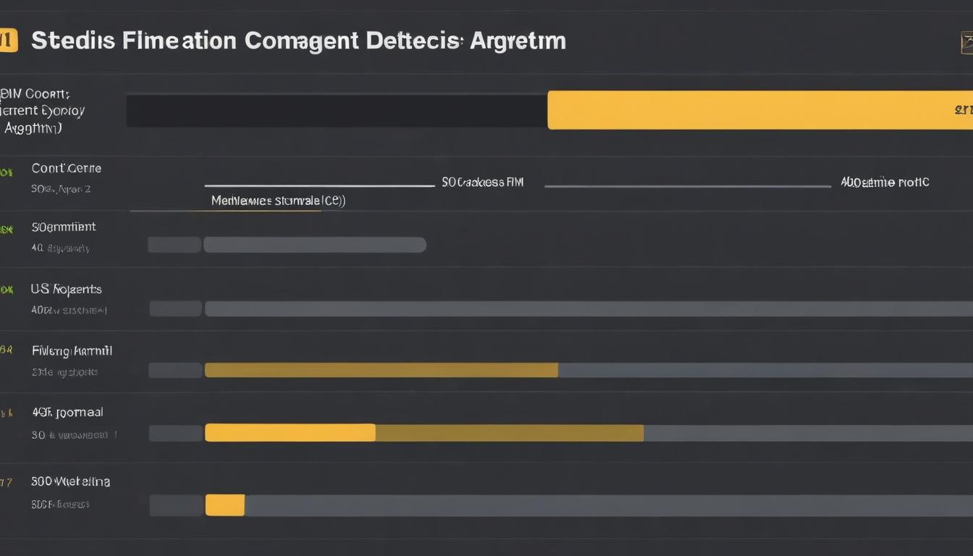Image resolution: width=973 pixels, height=556 pixels.
Task: Toggle small gray box in Fiveng karnifl row
Action: 175,371
